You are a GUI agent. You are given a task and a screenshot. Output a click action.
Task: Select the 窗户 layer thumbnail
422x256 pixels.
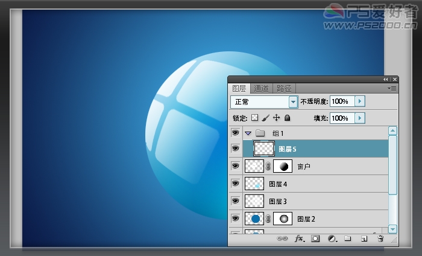click(254, 166)
